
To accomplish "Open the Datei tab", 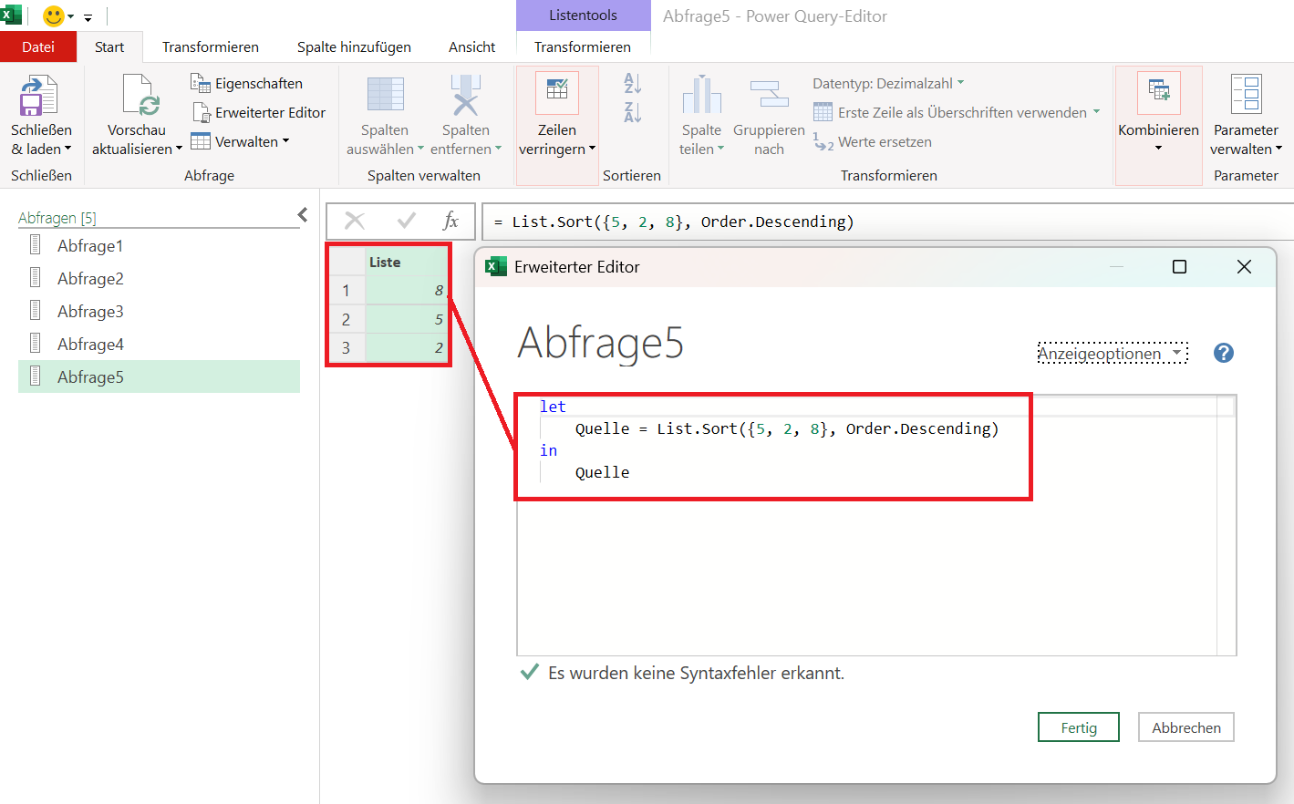I will click(38, 46).
